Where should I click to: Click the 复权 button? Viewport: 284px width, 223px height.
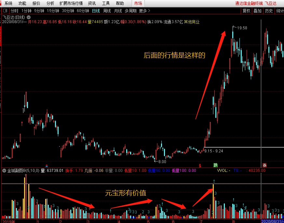point(246,11)
